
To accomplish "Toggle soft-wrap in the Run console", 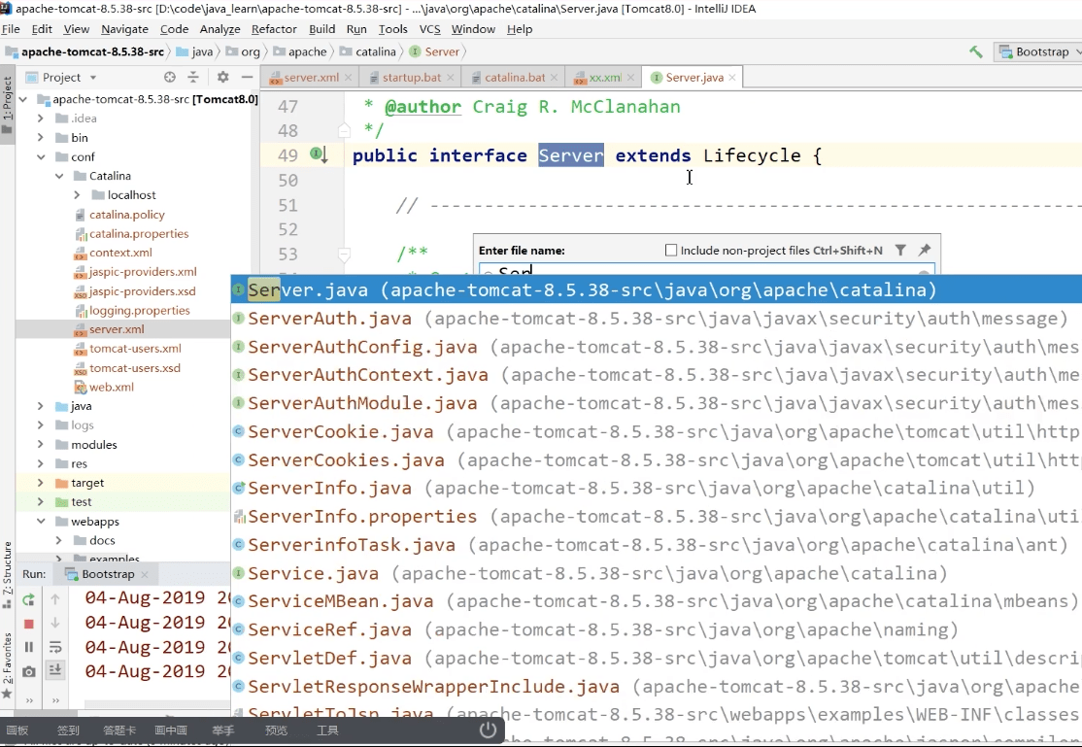I will [x=55, y=647].
